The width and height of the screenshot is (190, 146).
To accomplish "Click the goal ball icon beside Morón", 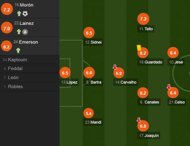I will [x=25, y=13].
